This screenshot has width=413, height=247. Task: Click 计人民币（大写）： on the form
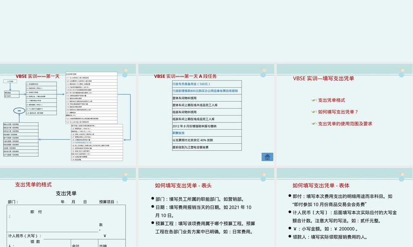pos(25,236)
